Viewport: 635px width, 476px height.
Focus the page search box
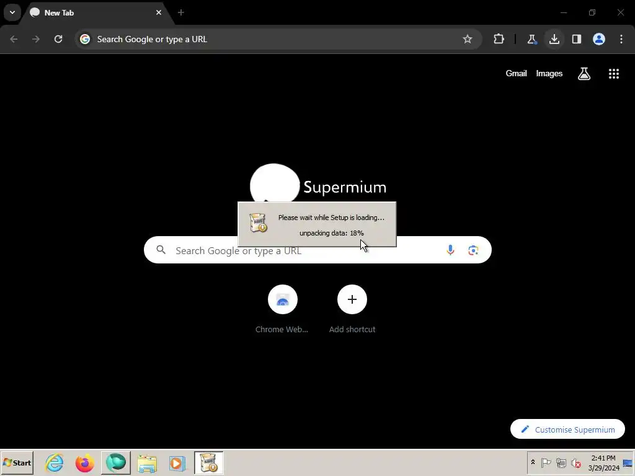pos(318,250)
